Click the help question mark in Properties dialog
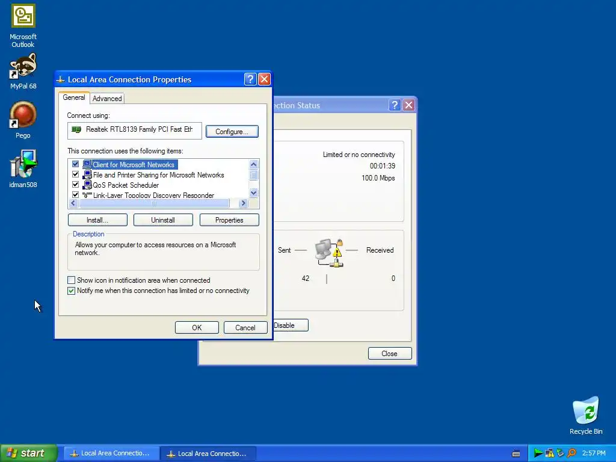This screenshot has height=462, width=616. [x=250, y=79]
